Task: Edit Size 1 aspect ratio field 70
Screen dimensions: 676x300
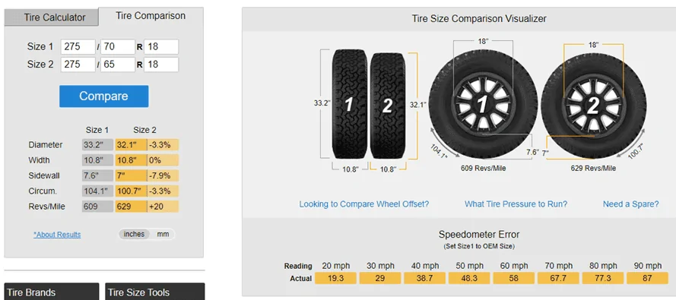Action: (x=118, y=46)
